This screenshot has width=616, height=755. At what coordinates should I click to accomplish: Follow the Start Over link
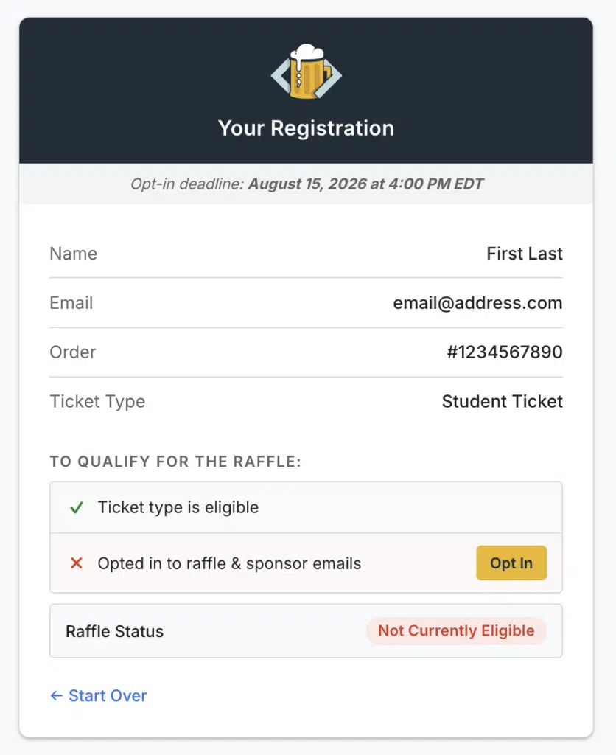pos(99,695)
